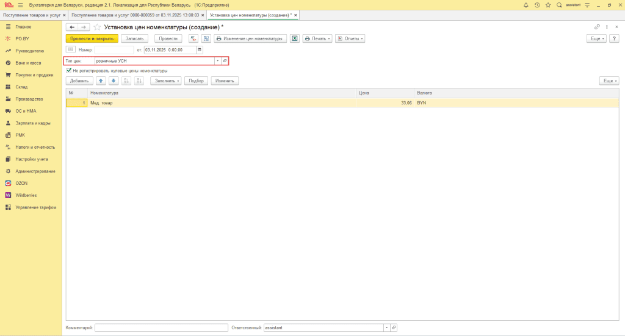The width and height of the screenshot is (625, 336).
Task: Open the 'Печать' dropdown menu
Action: tap(317, 38)
